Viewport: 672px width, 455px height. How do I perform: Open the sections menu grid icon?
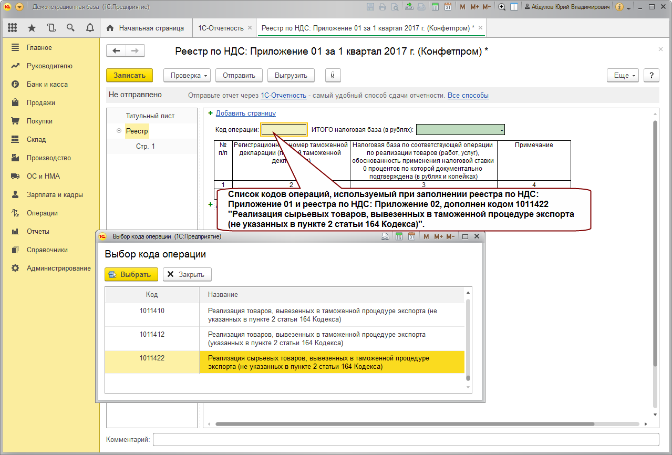click(13, 28)
